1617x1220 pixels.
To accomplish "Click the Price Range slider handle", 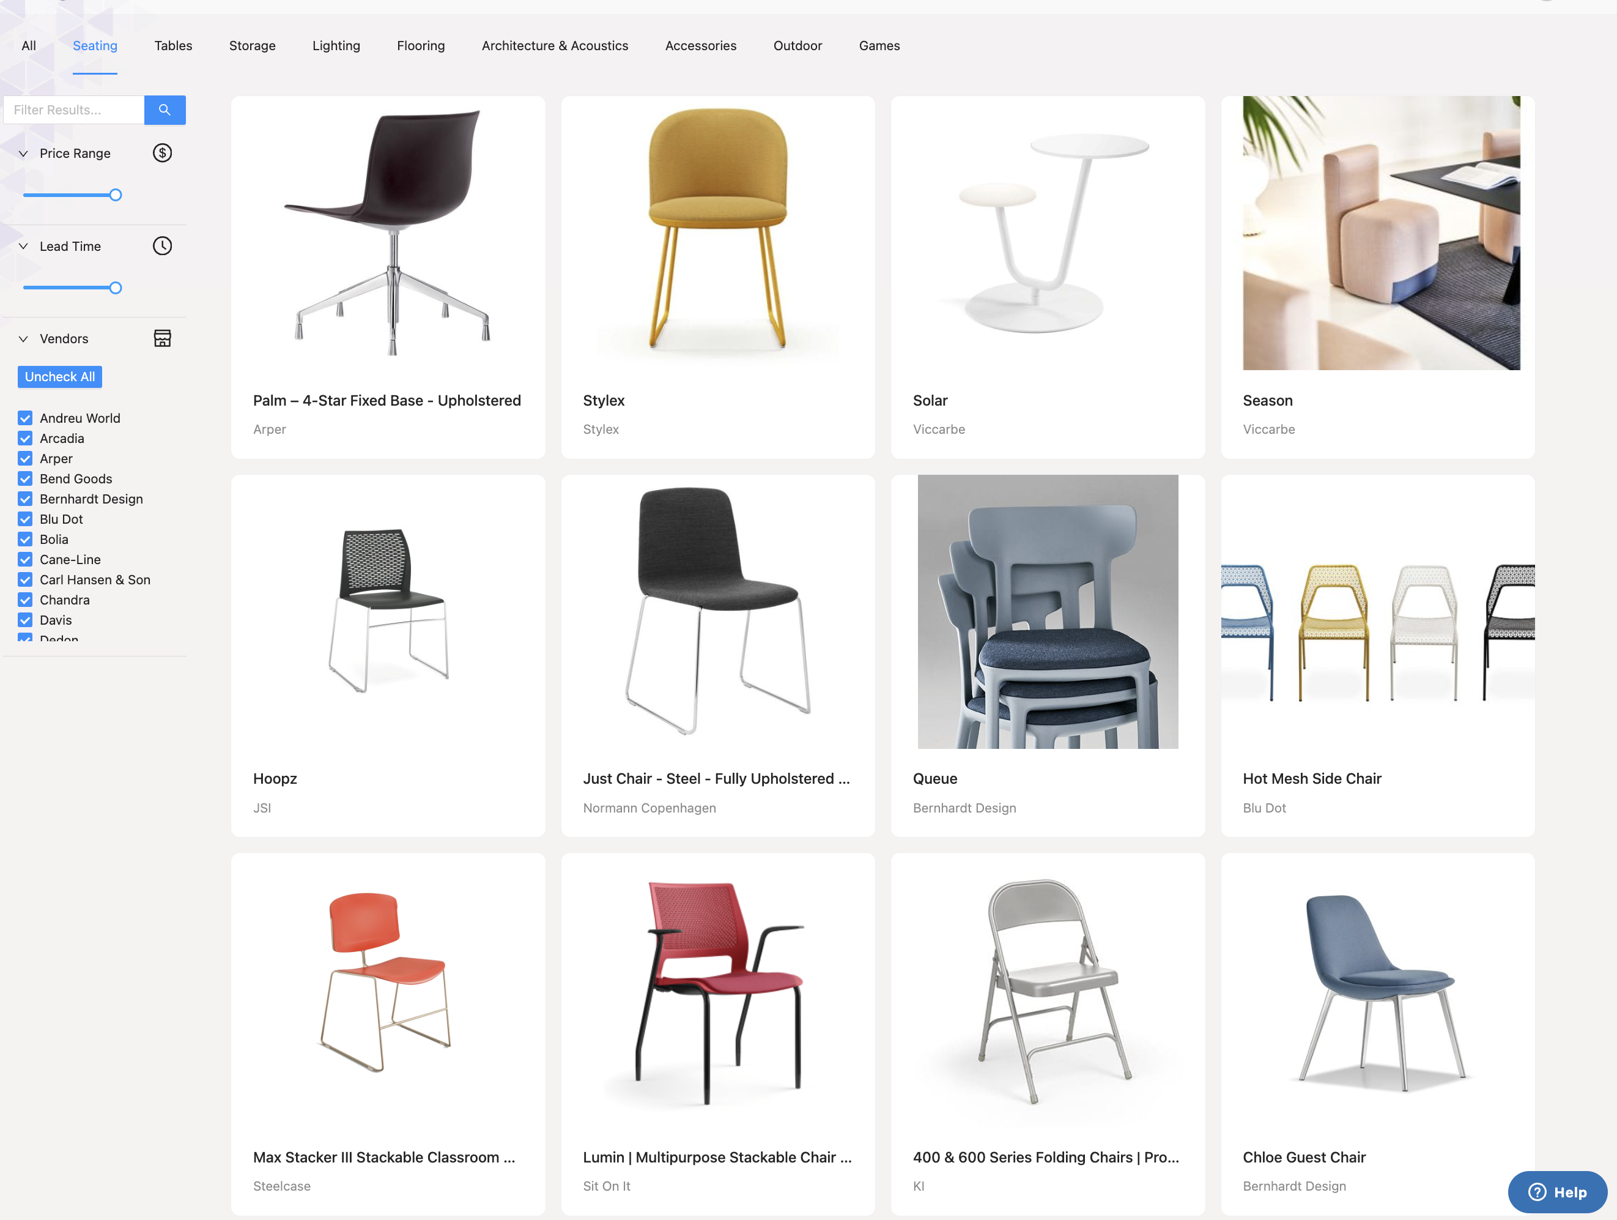I will (116, 195).
